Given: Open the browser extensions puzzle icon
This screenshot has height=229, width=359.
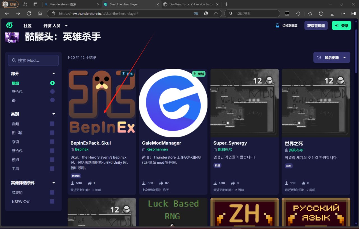Looking at the screenshot, I should (298, 13).
